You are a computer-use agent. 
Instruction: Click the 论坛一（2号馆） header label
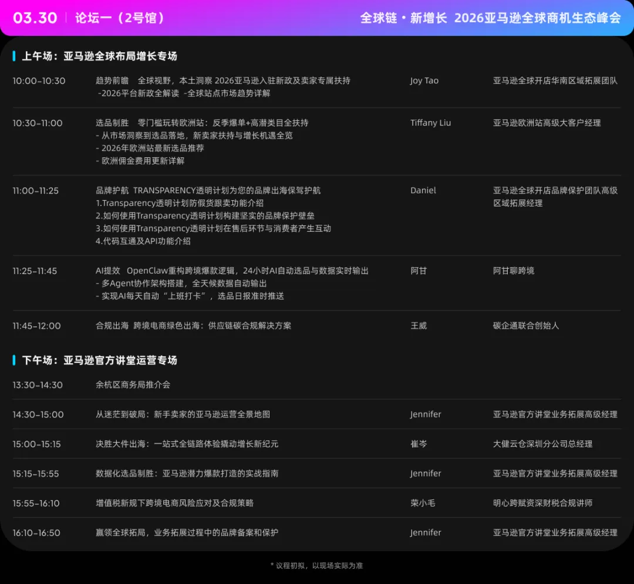tap(120, 18)
